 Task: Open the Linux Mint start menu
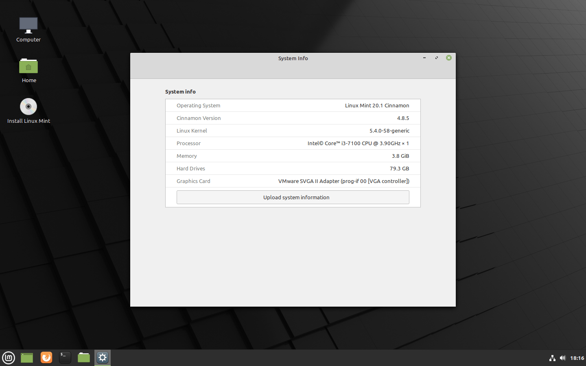[x=9, y=357]
